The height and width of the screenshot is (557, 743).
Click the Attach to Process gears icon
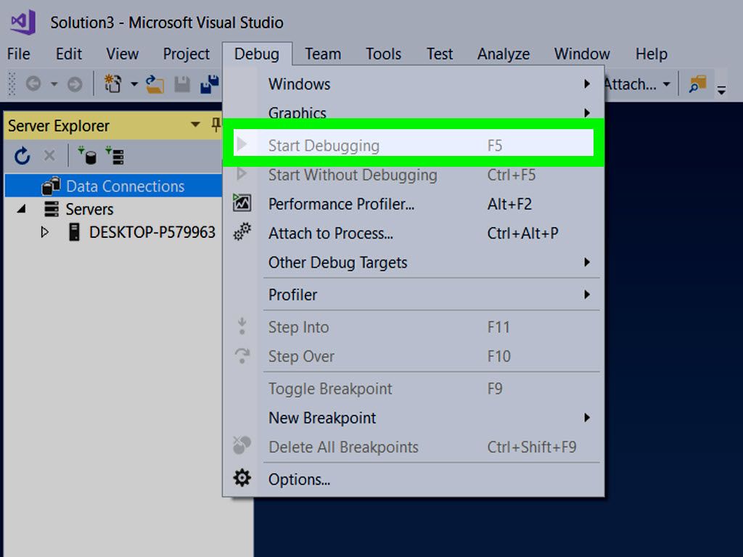(x=242, y=232)
